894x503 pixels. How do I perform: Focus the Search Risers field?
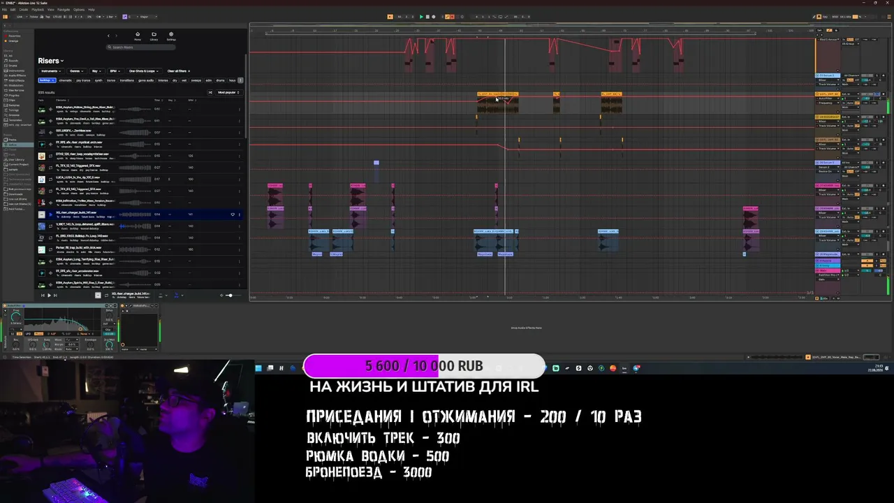point(140,47)
